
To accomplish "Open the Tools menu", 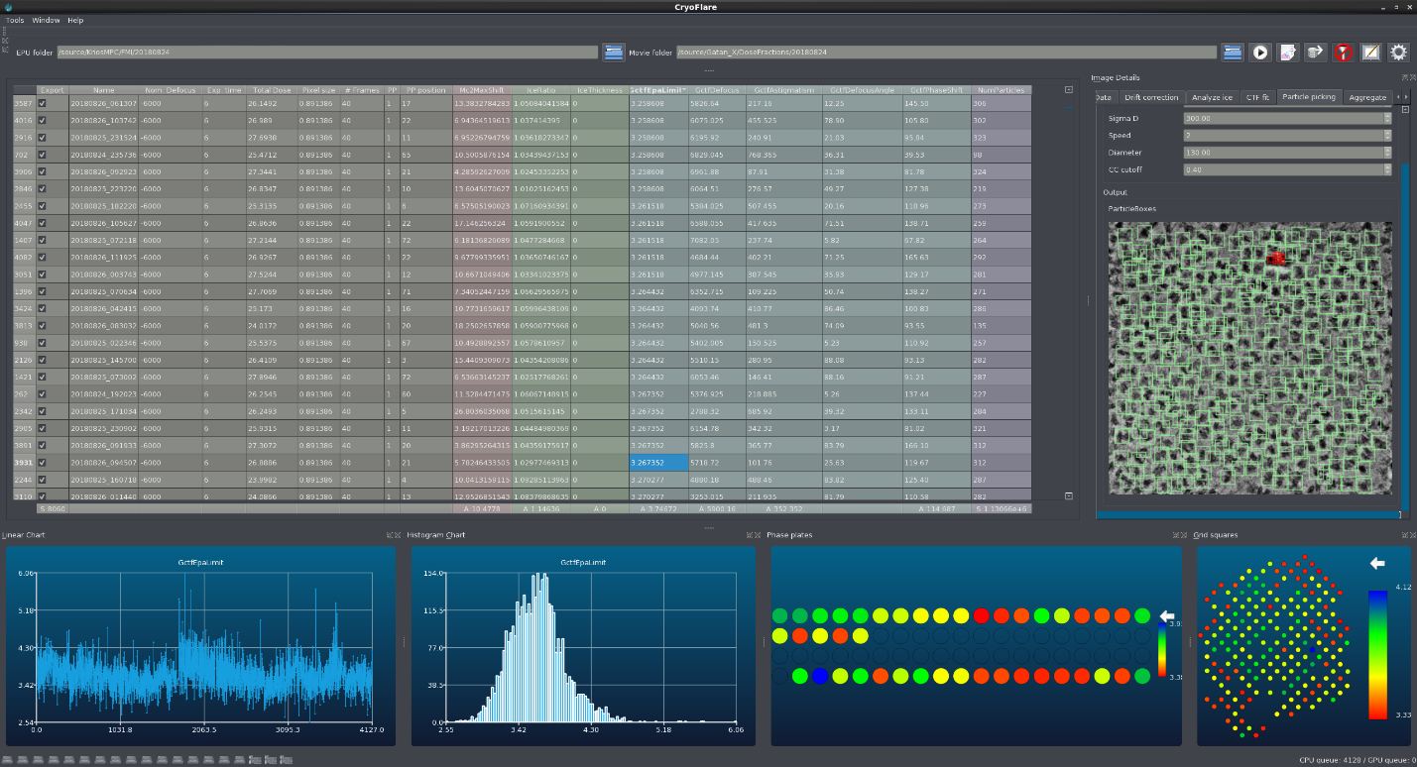I will pos(15,20).
